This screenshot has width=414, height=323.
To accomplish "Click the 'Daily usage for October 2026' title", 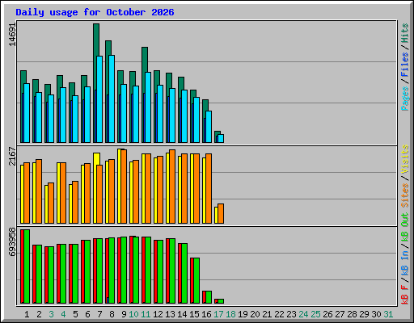I will point(95,12).
